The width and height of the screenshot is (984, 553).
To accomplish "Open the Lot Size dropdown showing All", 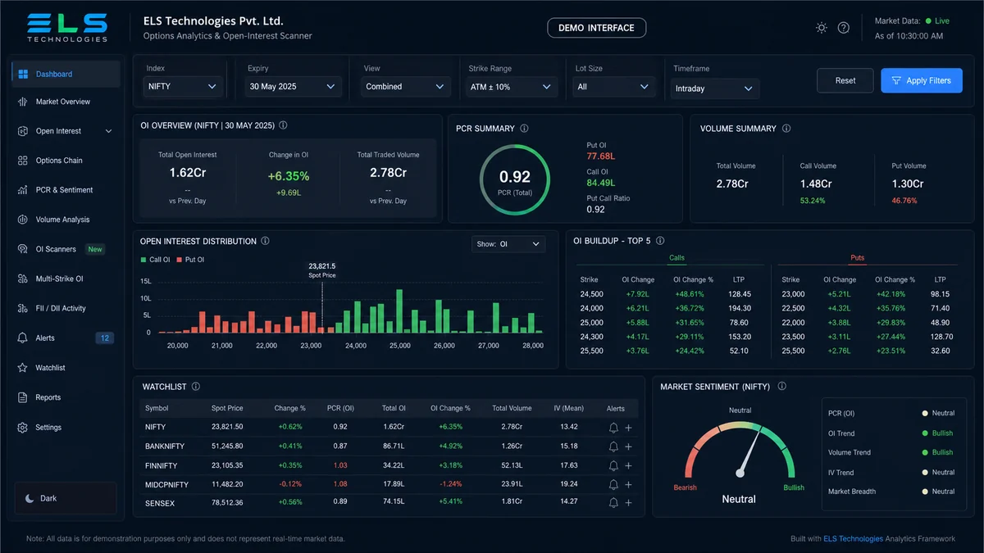I will [613, 86].
